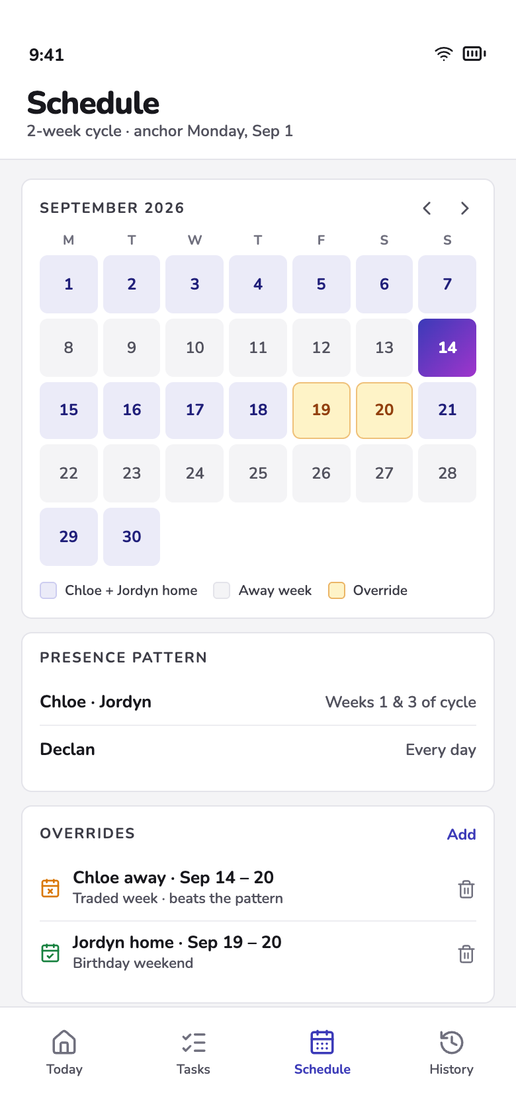Select the Schedule tab
Image resolution: width=516 pixels, height=1116 pixels.
click(x=322, y=1053)
